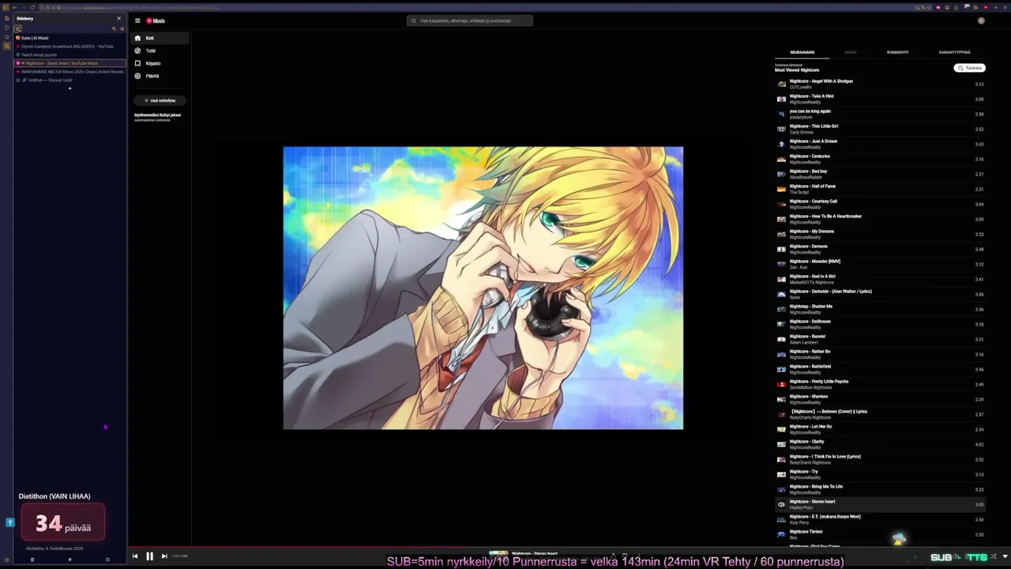Play Nightstep - Shatter Me

[x=881, y=309]
